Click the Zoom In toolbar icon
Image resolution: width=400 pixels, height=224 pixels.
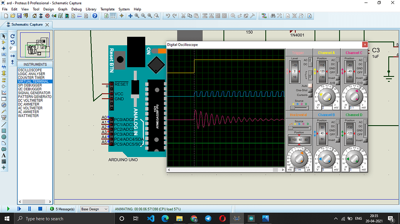(x=136, y=15)
